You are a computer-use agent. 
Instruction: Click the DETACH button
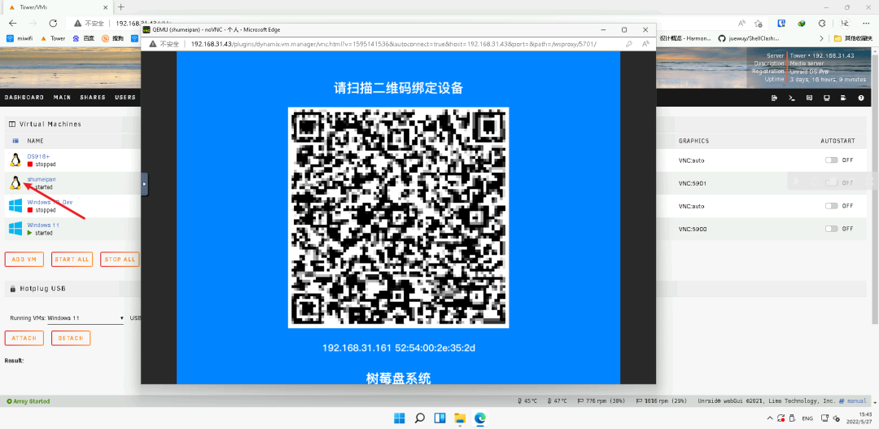click(x=71, y=338)
